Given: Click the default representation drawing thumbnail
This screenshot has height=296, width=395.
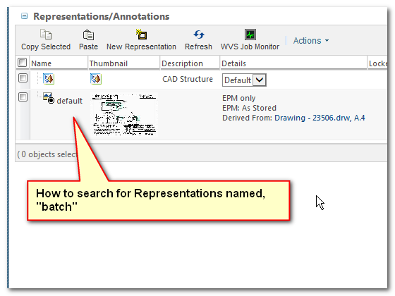Looking at the screenshot, I should click(x=124, y=114).
